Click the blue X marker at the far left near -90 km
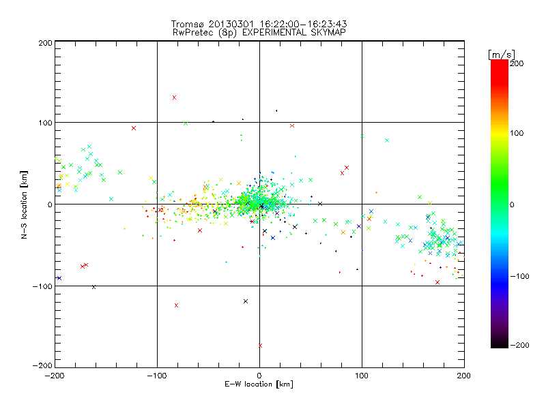 (59, 278)
